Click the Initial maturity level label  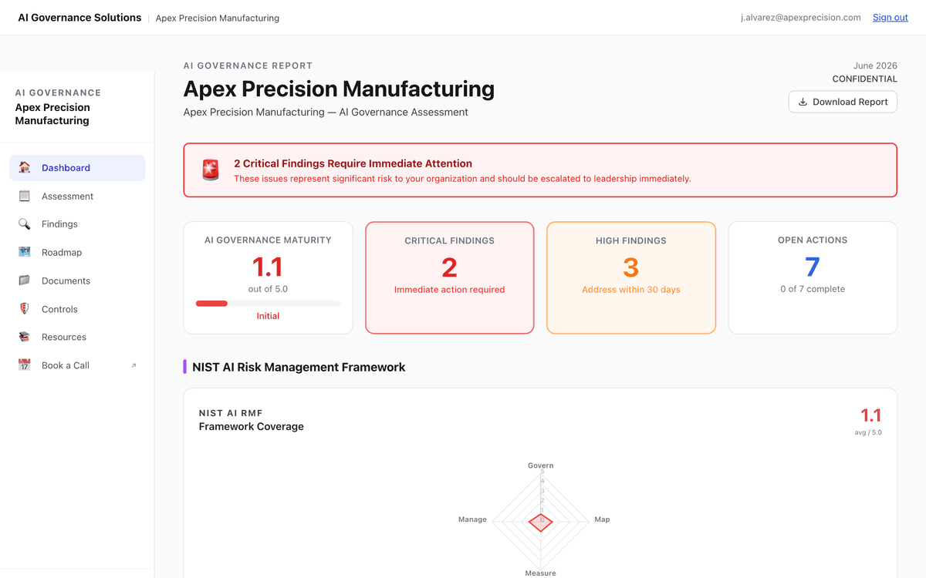268,316
